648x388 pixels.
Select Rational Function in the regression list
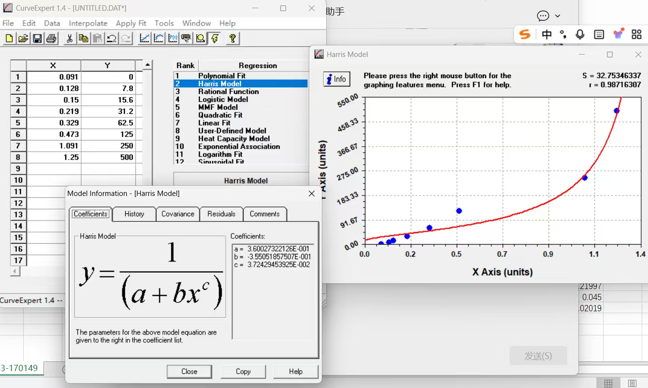pyautogui.click(x=228, y=91)
